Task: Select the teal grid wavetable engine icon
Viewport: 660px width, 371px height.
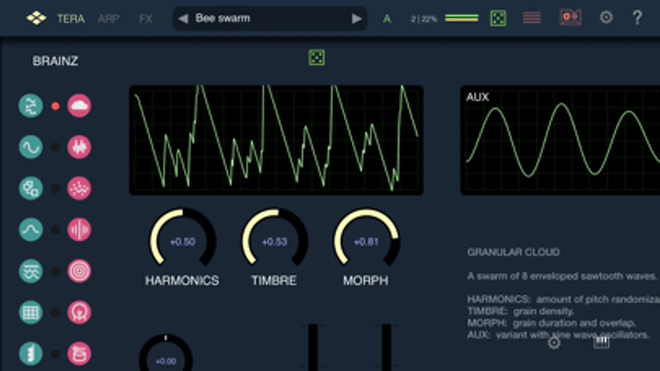Action: pos(31,312)
